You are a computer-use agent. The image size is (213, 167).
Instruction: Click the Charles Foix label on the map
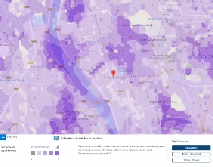click(7, 45)
